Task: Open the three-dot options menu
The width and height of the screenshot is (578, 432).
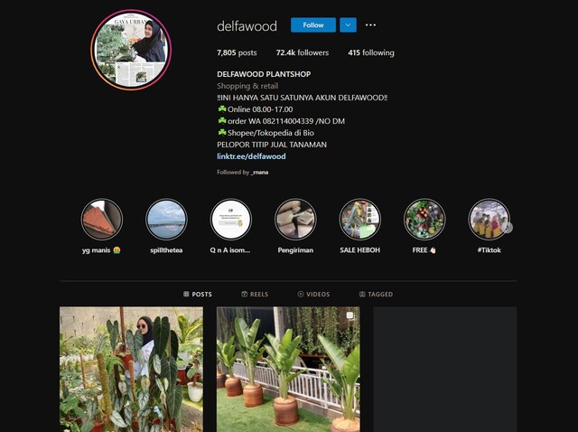Action: pos(370,25)
